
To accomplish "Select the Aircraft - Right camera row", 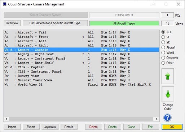I will tap(82, 45).
